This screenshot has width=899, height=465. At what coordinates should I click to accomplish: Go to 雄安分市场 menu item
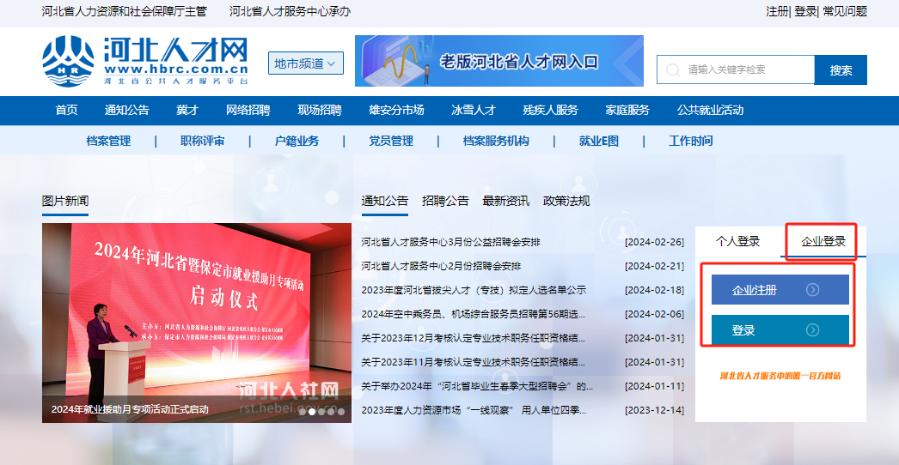tap(396, 110)
